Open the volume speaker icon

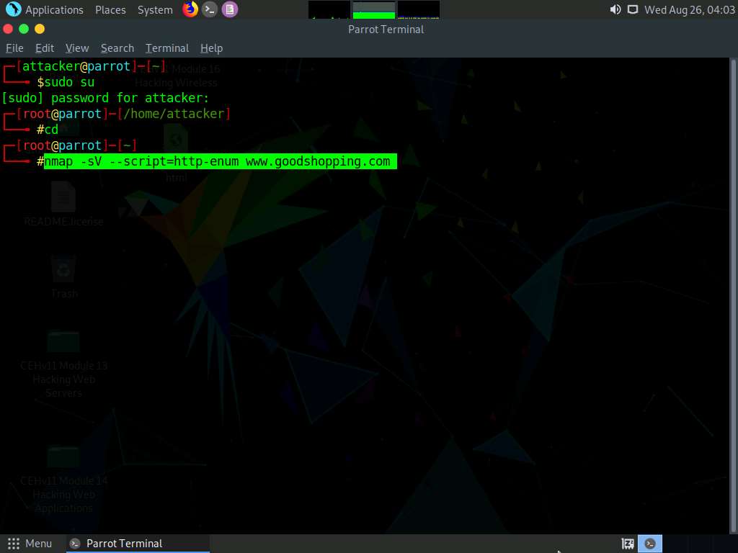615,9
